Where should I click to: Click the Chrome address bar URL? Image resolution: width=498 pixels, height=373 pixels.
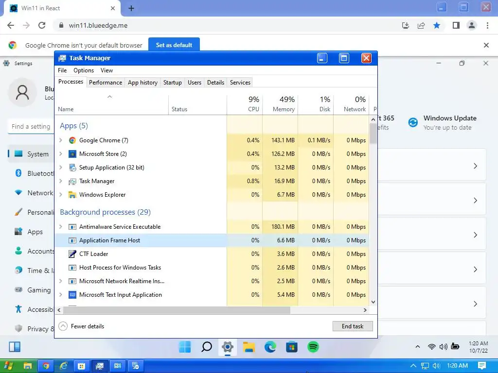coord(98,25)
